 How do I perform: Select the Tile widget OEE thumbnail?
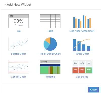[19, 21]
